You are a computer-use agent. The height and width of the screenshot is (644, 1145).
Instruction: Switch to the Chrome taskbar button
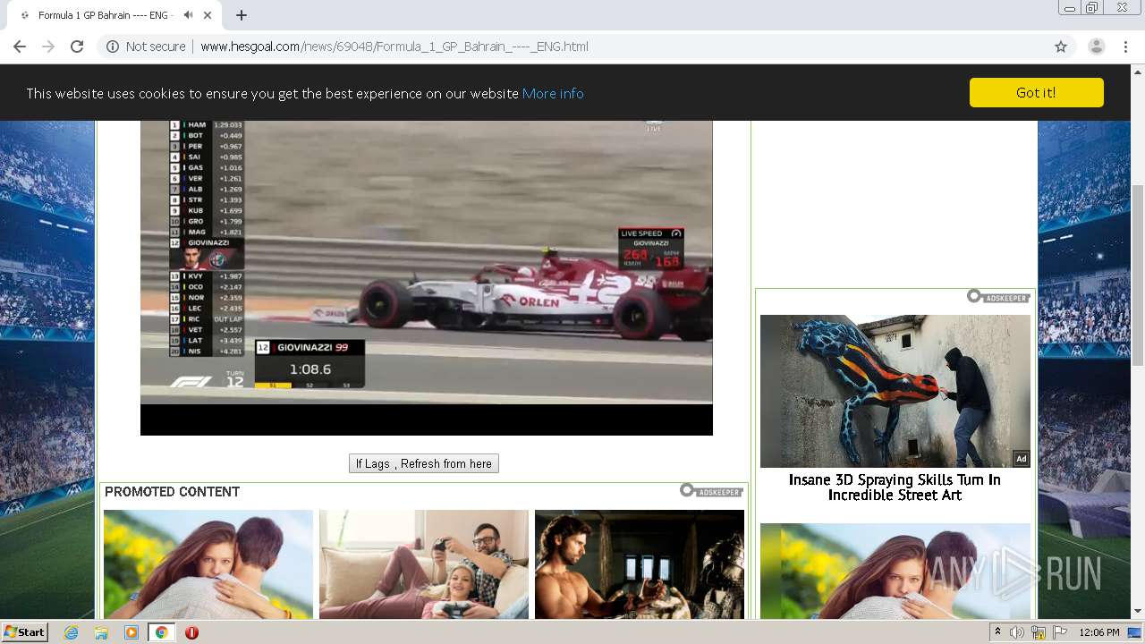tap(161, 632)
